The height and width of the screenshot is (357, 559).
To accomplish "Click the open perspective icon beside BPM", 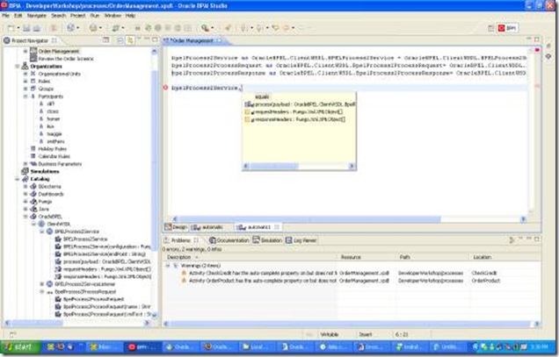I will (x=491, y=28).
